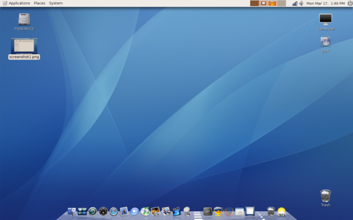This screenshot has height=220, width=353.
Task: Open the blank window icon in dock
Action: (x=250, y=211)
